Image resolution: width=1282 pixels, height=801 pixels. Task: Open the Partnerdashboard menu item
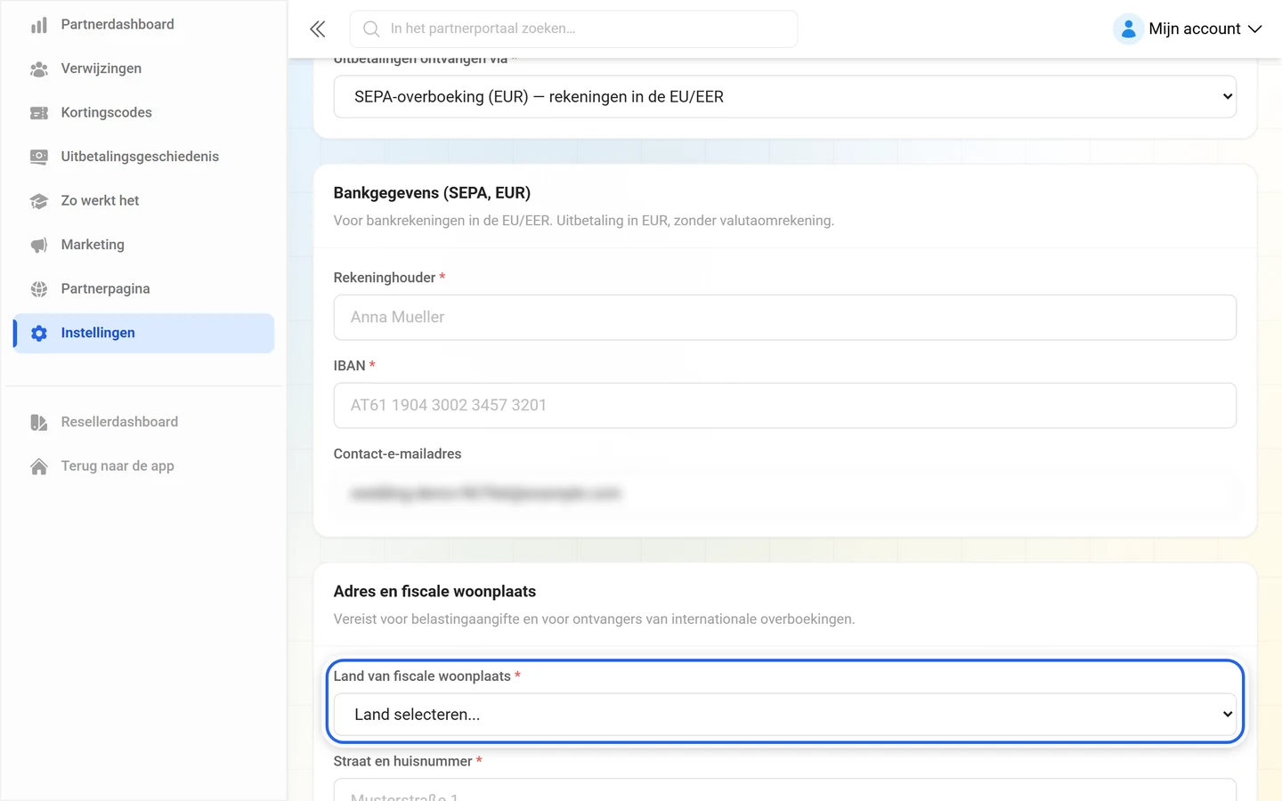tap(143, 25)
